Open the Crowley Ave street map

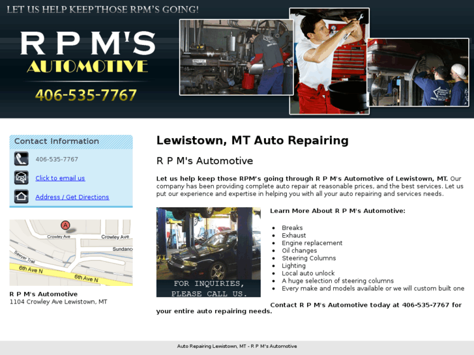click(71, 253)
